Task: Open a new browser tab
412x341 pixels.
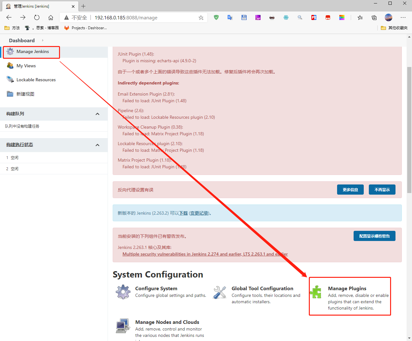Action: click(x=83, y=6)
